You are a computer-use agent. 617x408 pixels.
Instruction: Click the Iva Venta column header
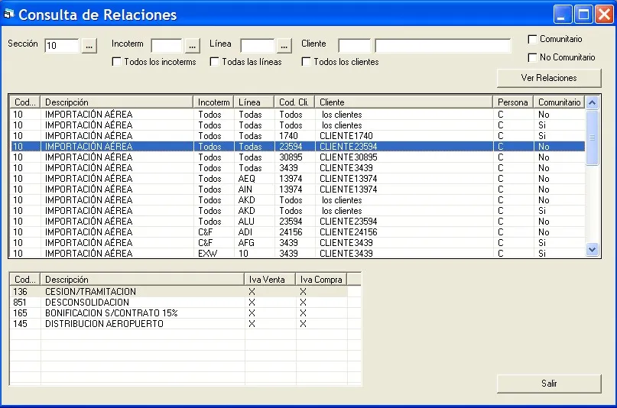pos(271,280)
